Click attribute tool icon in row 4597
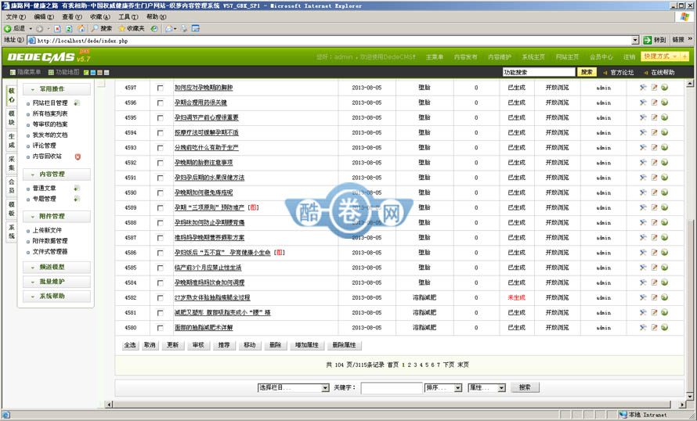The width and height of the screenshot is (697, 421). point(643,88)
